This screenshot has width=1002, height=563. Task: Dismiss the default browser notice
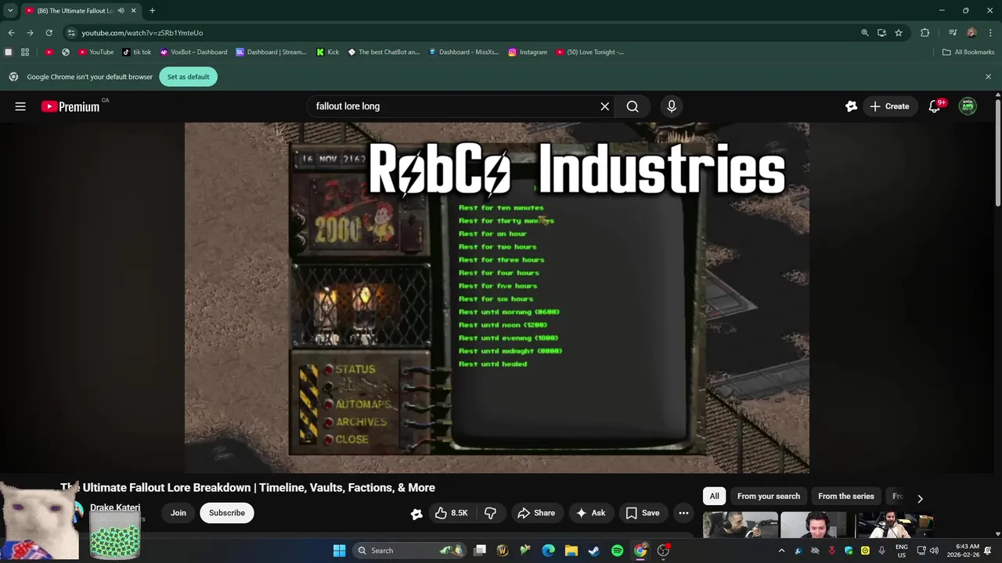pos(988,77)
